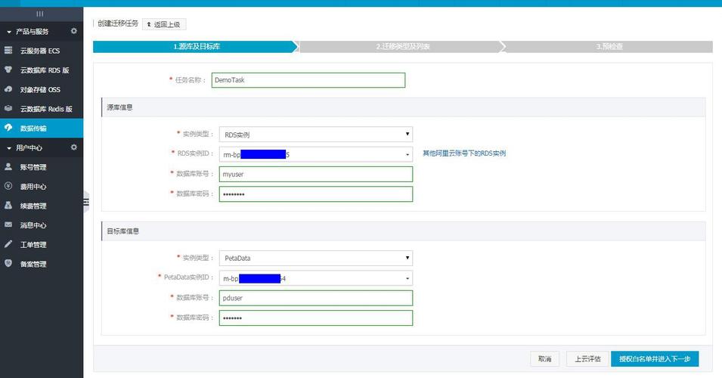Open 云数据库 RDS 版 in the sidebar
722x378 pixels.
point(44,70)
